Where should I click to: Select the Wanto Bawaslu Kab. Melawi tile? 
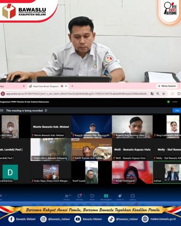coord(51,127)
